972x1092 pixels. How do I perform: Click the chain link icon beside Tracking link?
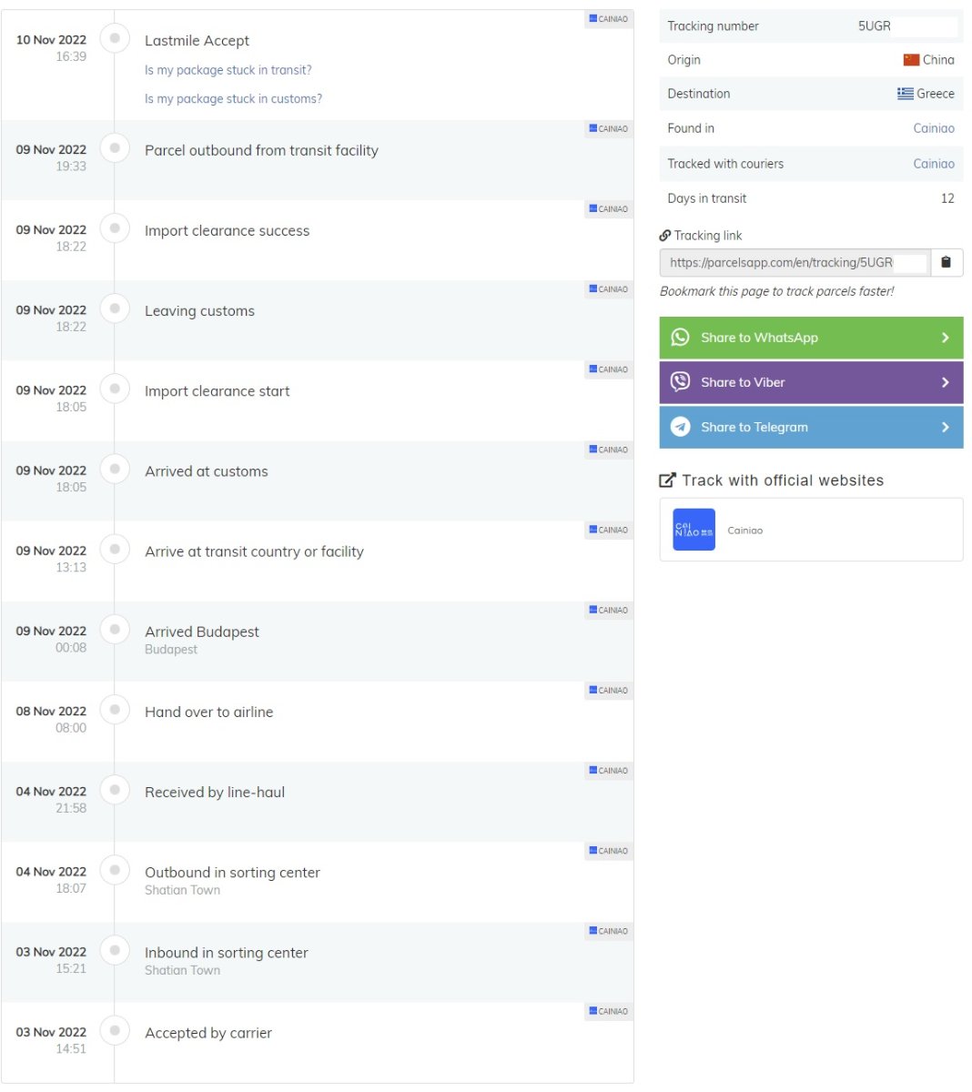tap(665, 236)
